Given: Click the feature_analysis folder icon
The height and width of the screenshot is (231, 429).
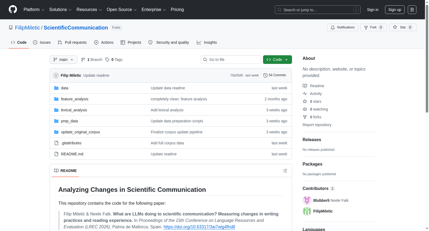Looking at the screenshot, I should point(56,99).
